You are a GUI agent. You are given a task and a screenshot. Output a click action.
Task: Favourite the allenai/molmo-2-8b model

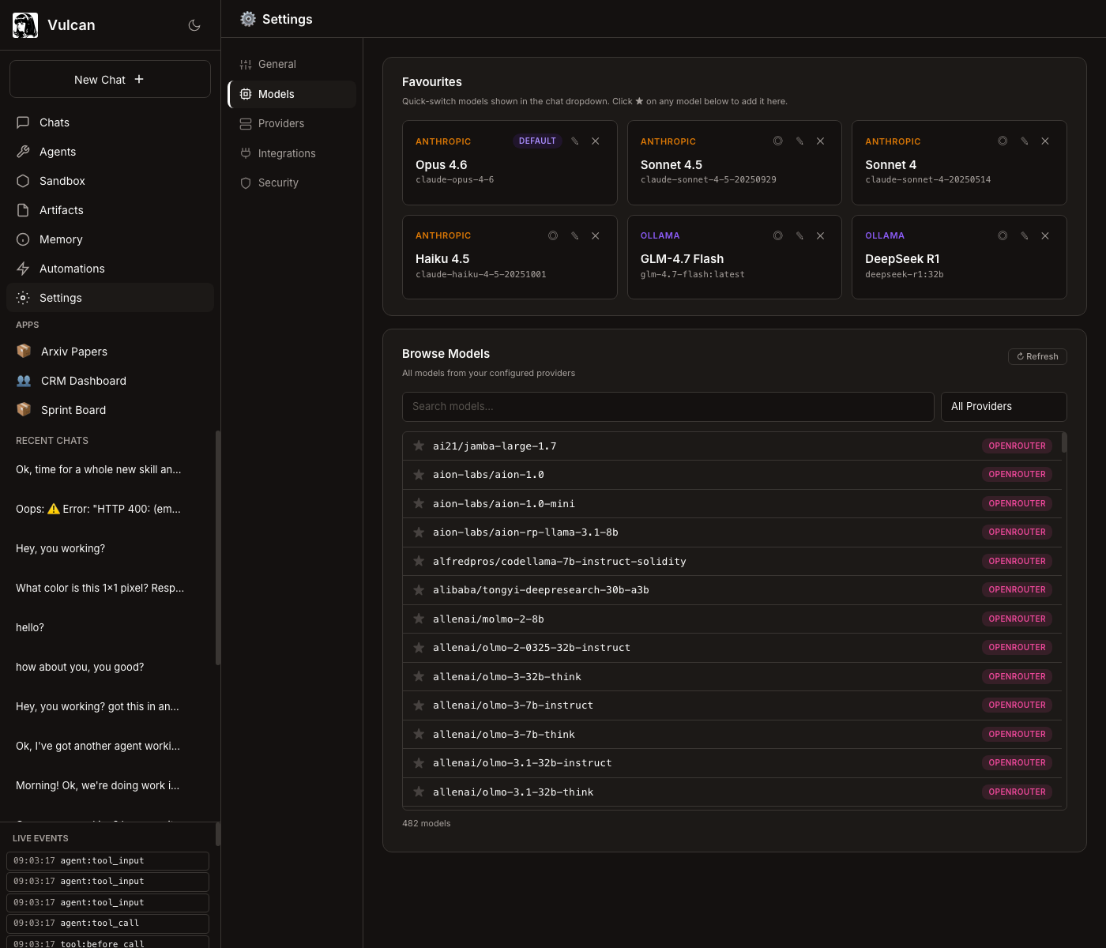[419, 619]
